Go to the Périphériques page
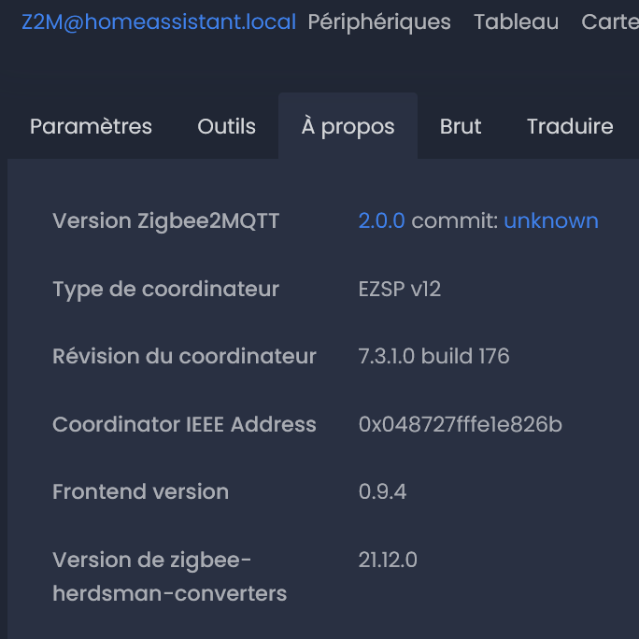The height and width of the screenshot is (639, 639). (379, 21)
